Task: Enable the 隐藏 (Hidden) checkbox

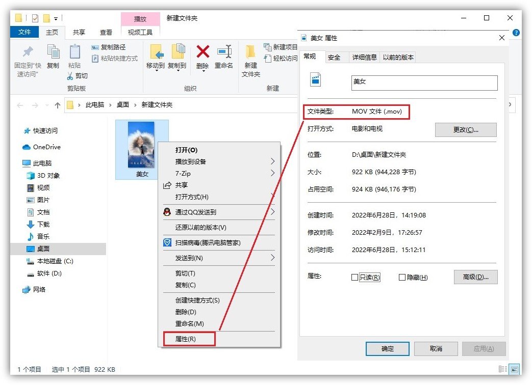Action: coord(401,277)
